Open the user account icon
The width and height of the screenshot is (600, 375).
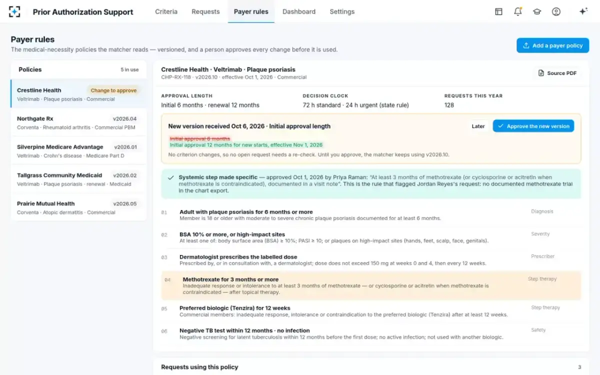tap(556, 11)
